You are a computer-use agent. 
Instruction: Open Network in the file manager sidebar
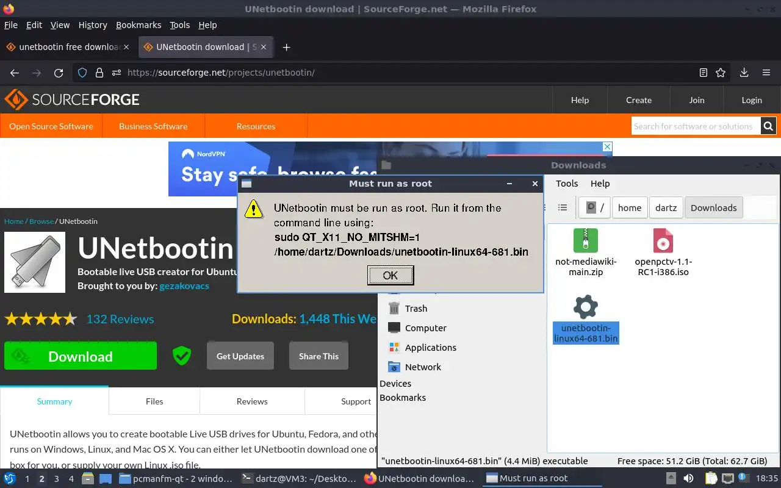pos(414,367)
